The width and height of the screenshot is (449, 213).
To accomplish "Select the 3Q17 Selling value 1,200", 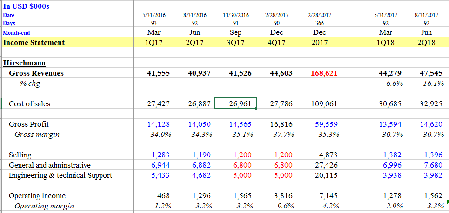I will click(x=242, y=155).
